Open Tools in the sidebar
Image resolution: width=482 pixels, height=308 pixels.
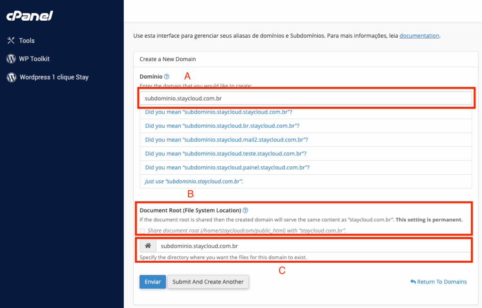[x=27, y=41]
